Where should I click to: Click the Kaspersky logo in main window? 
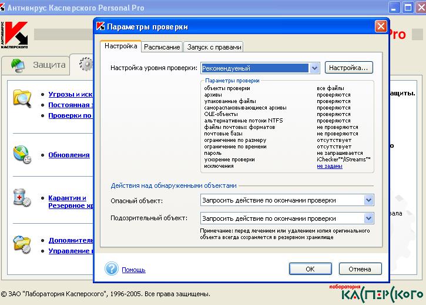15,35
